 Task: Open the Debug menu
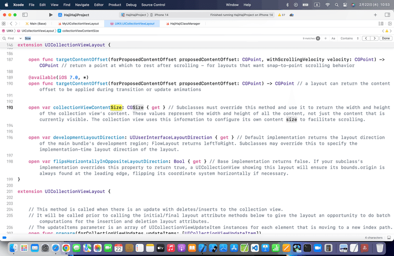131,5
